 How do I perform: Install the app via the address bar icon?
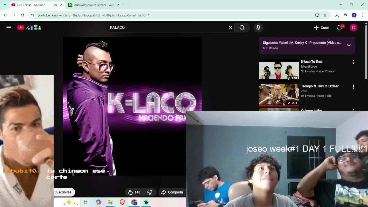coord(317,15)
